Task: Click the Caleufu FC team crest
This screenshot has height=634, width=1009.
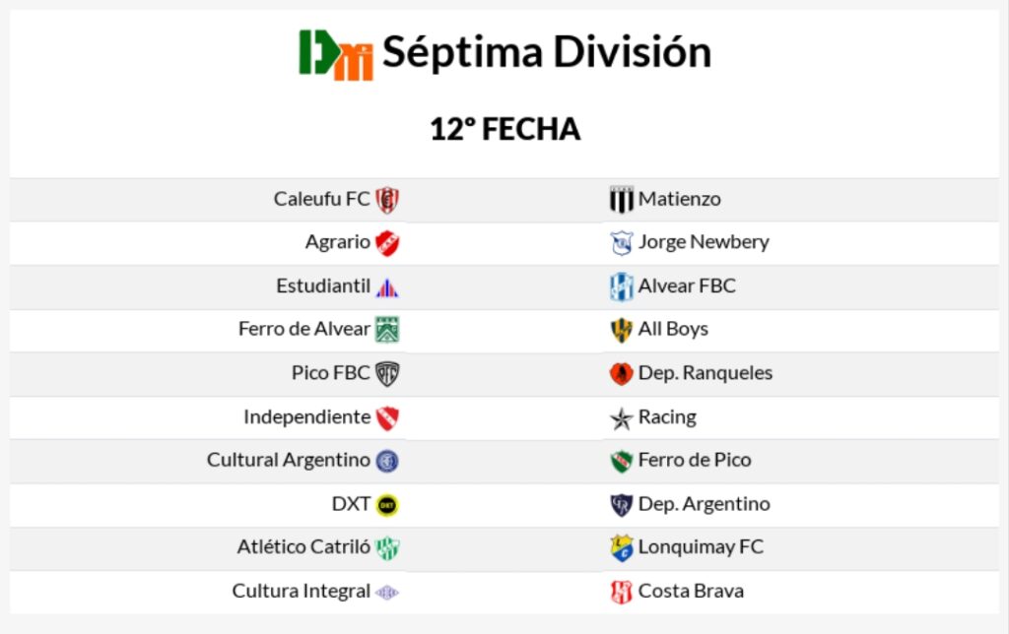Action: (387, 199)
